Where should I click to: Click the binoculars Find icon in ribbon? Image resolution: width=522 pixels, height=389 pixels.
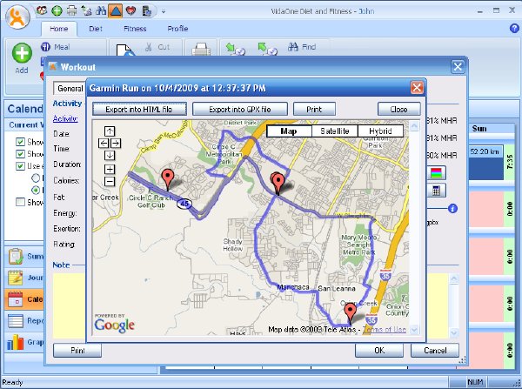(x=293, y=47)
